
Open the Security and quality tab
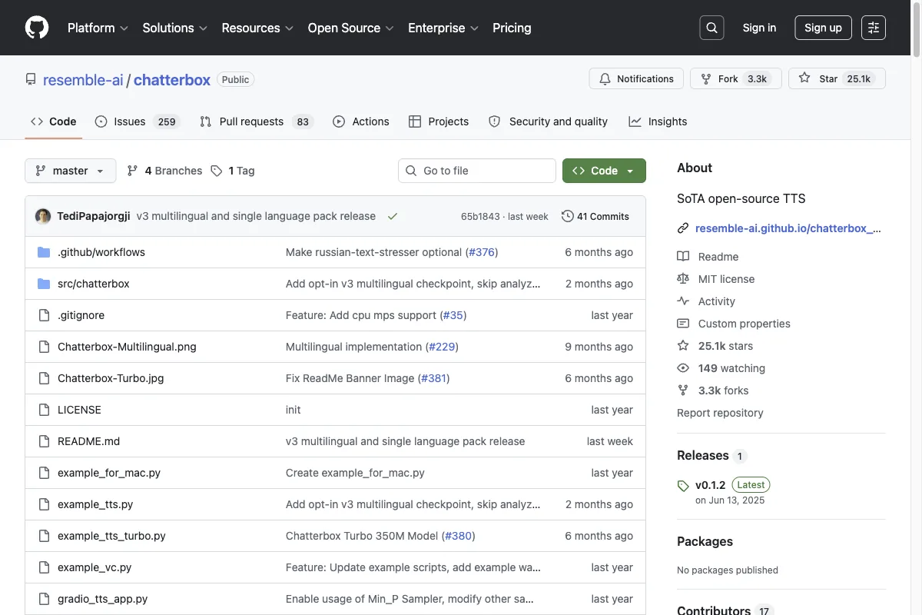click(548, 121)
